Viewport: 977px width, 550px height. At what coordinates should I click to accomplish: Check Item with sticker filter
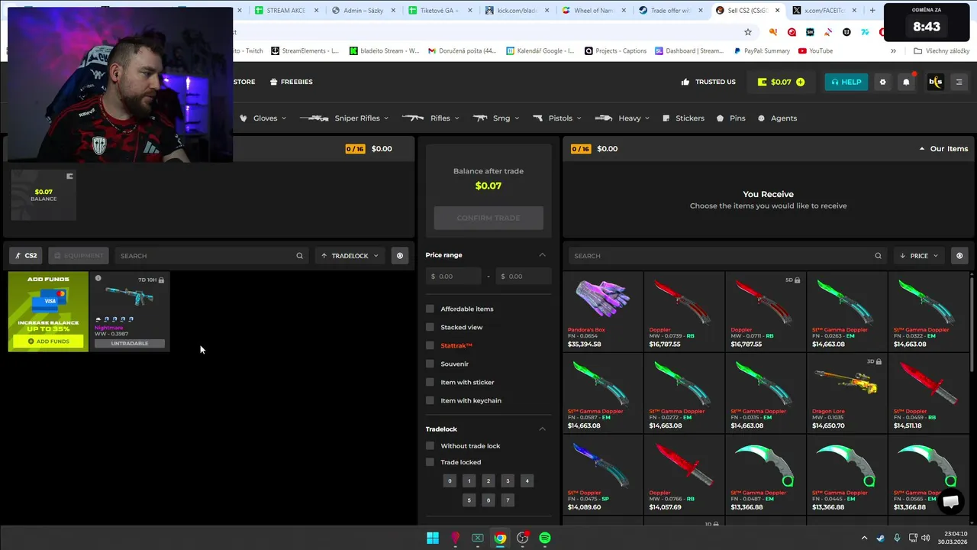[x=430, y=382]
